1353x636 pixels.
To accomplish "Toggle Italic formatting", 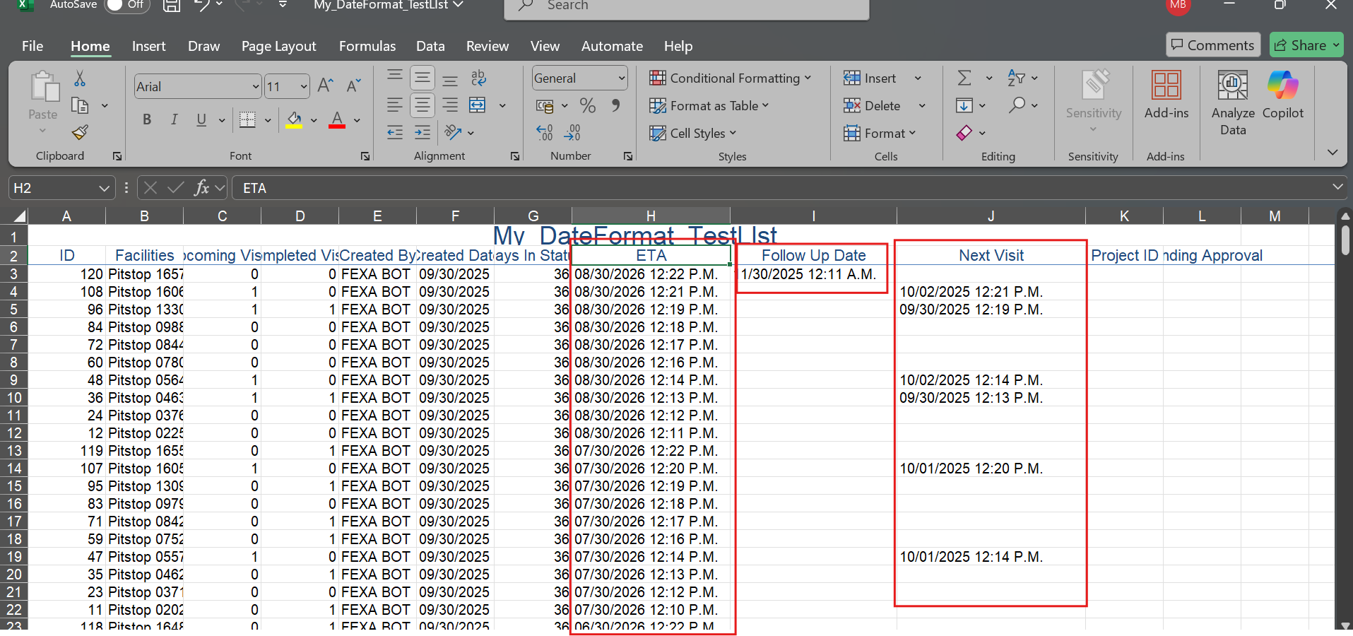I will pos(174,119).
